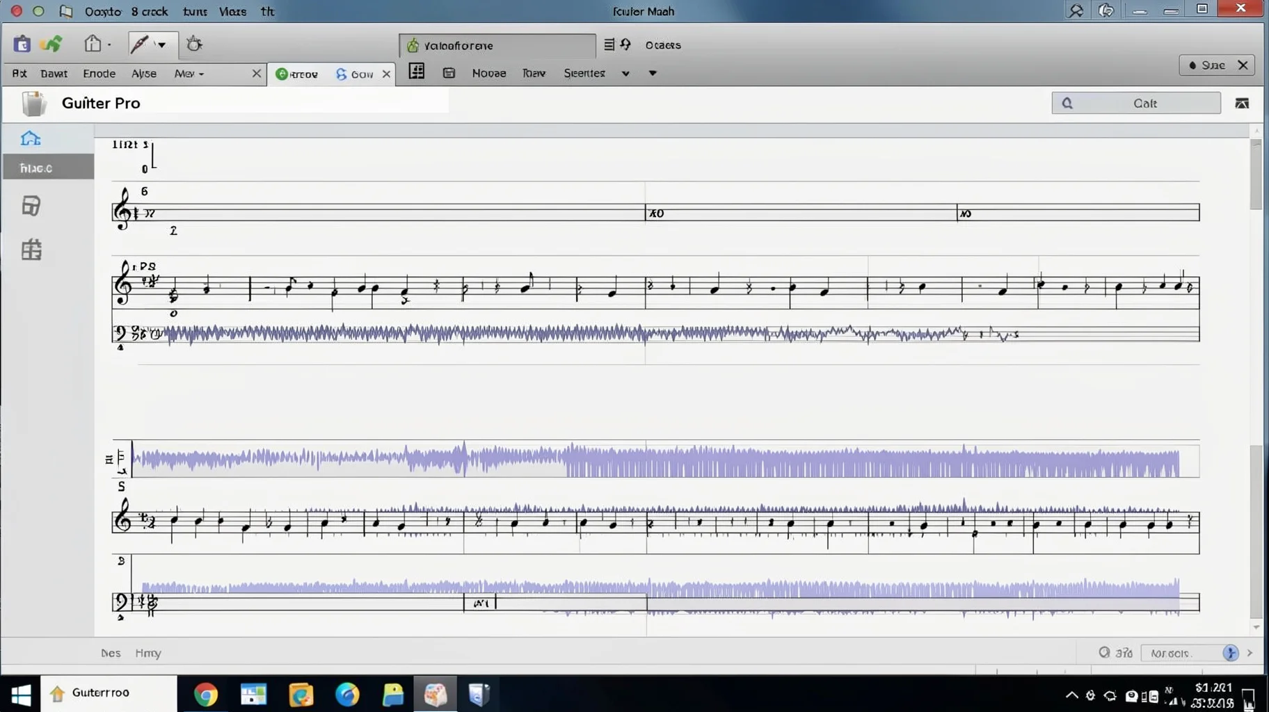Click the blue round icon in status bar

(x=1230, y=652)
